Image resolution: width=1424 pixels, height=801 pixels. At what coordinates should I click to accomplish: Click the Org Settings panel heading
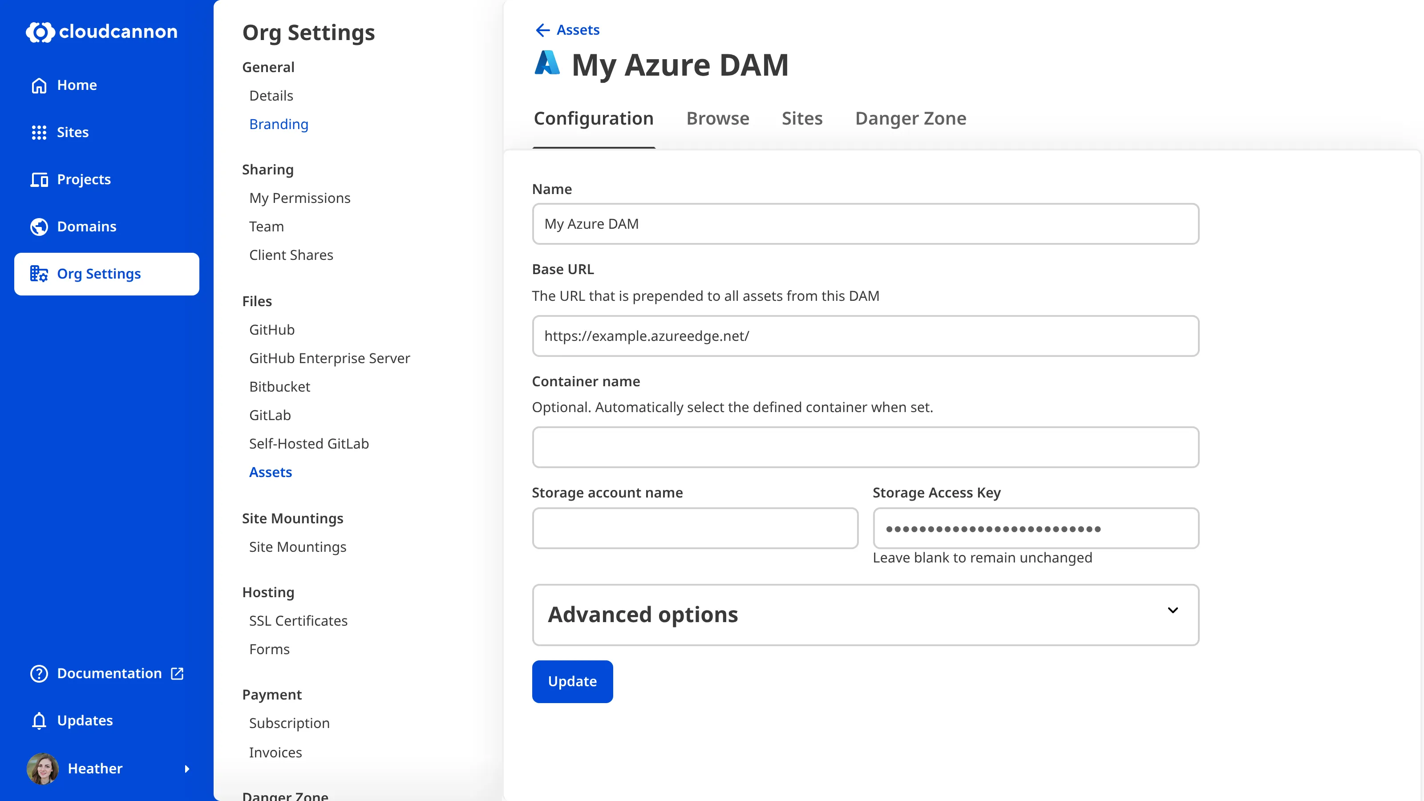pyautogui.click(x=308, y=32)
